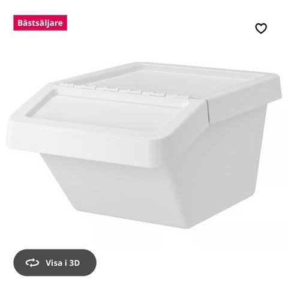The width and height of the screenshot is (288, 288).
Task: Click the pink bestseller label text
Action: click(40, 23)
